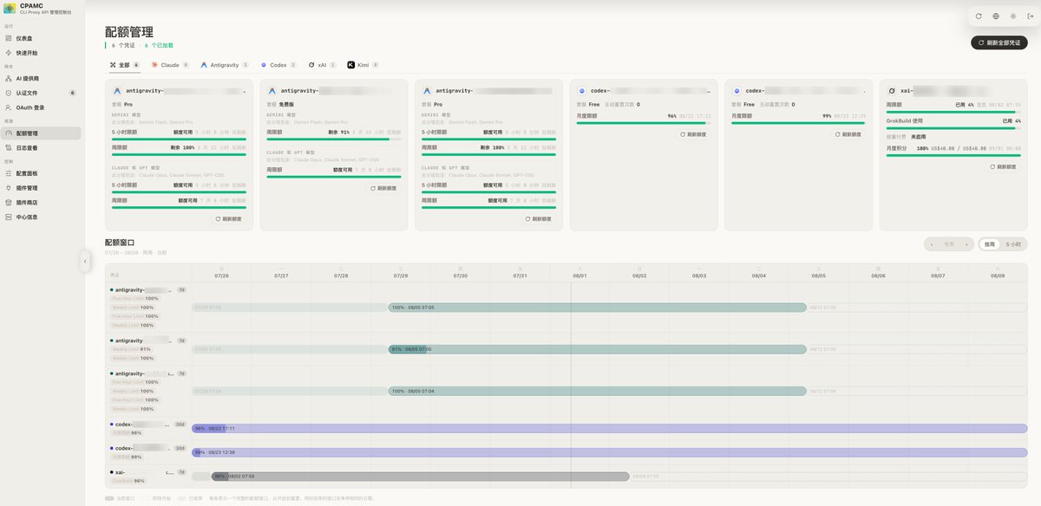1041x506 pixels.
Task: Refresh quota on codex 99% card
Action: (849, 134)
